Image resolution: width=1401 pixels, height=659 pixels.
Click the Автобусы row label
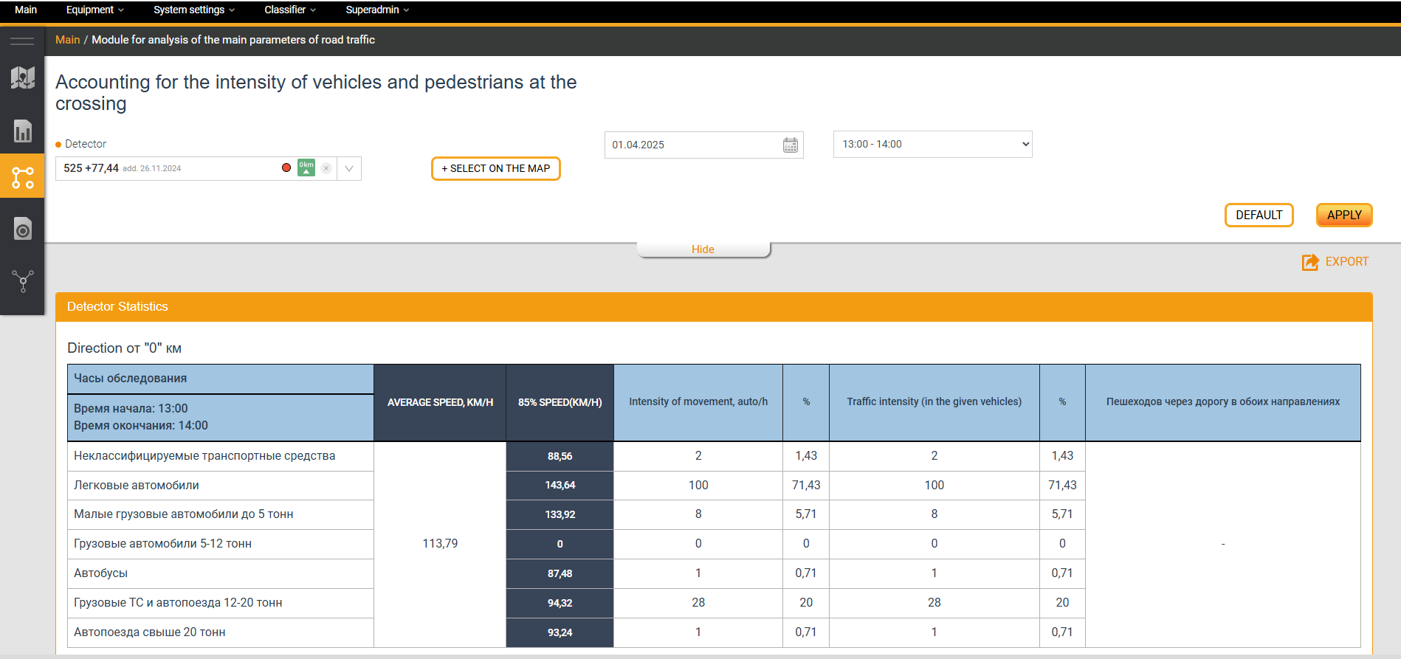(100, 573)
